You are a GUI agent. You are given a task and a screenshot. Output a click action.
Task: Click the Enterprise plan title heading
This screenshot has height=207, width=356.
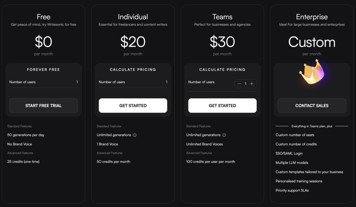311,17
